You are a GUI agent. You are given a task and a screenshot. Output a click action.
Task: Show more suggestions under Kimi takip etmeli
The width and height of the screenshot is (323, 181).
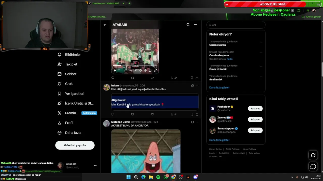coord(219,140)
